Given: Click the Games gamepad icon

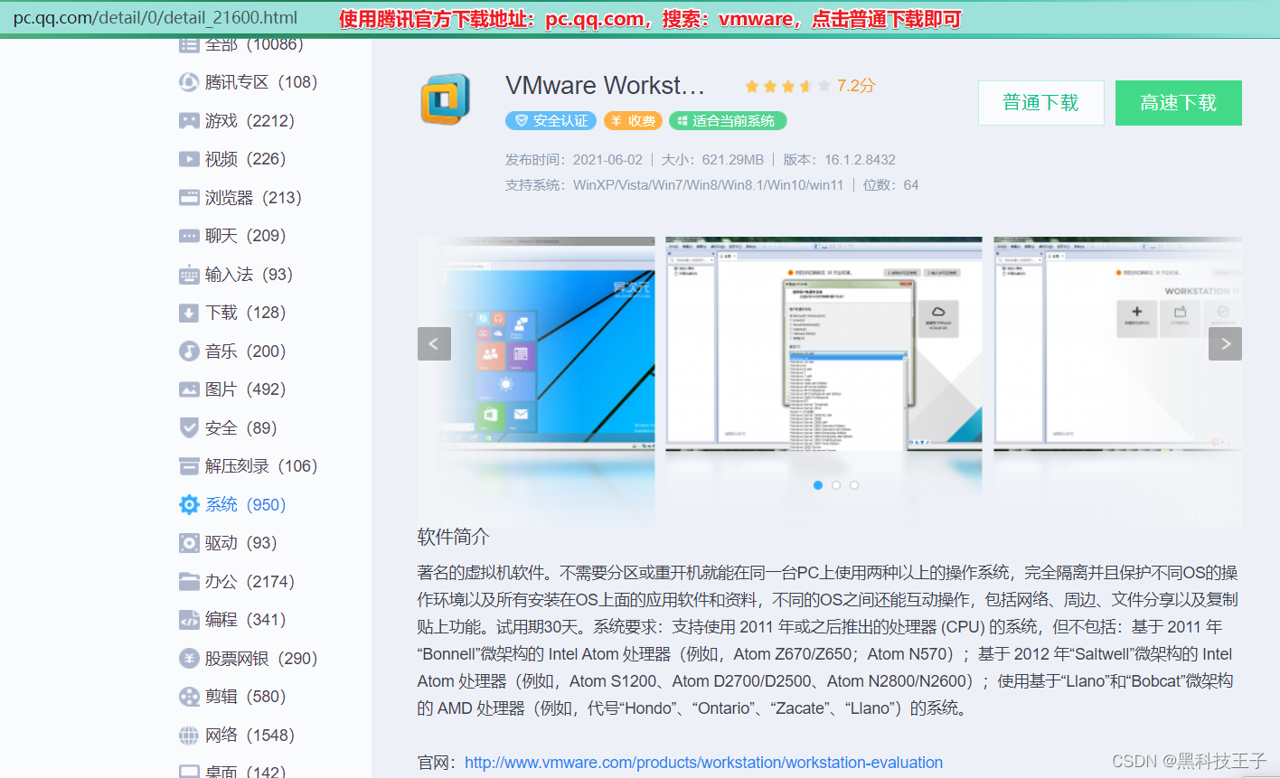Looking at the screenshot, I should point(189,121).
